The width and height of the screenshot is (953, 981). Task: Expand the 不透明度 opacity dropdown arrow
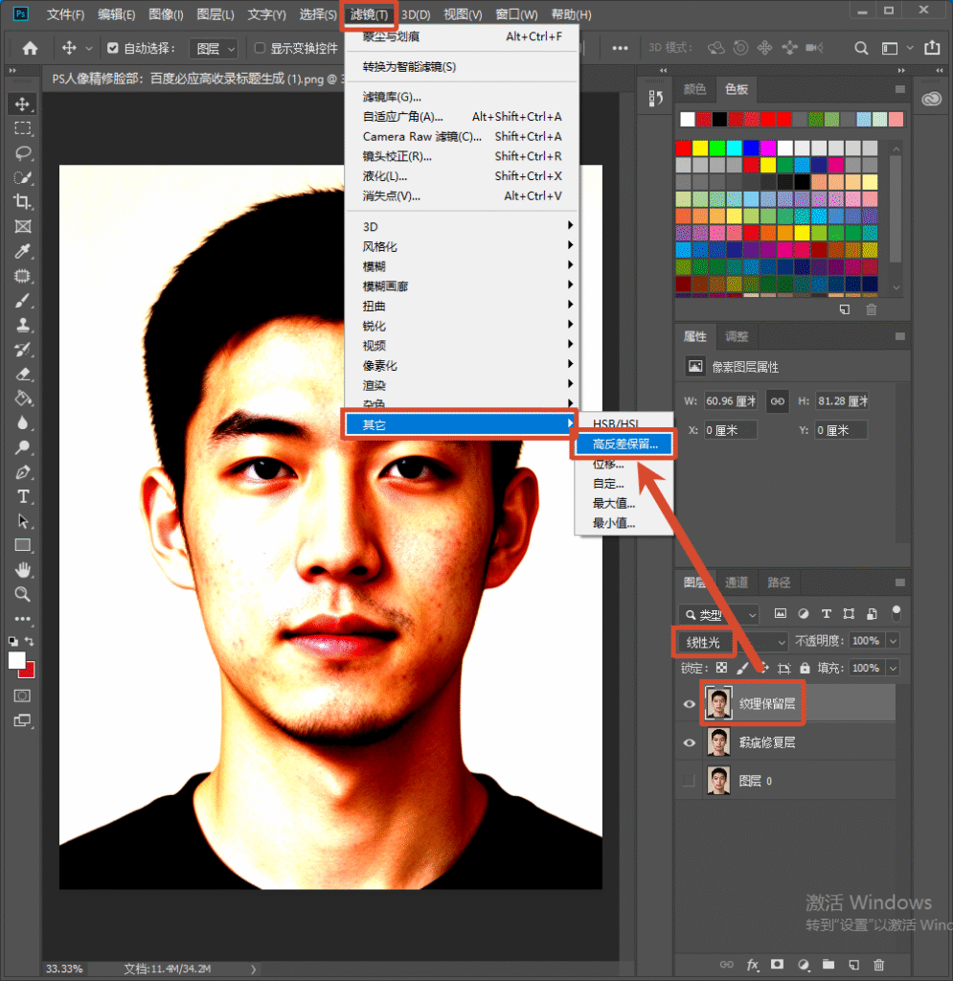pos(894,641)
